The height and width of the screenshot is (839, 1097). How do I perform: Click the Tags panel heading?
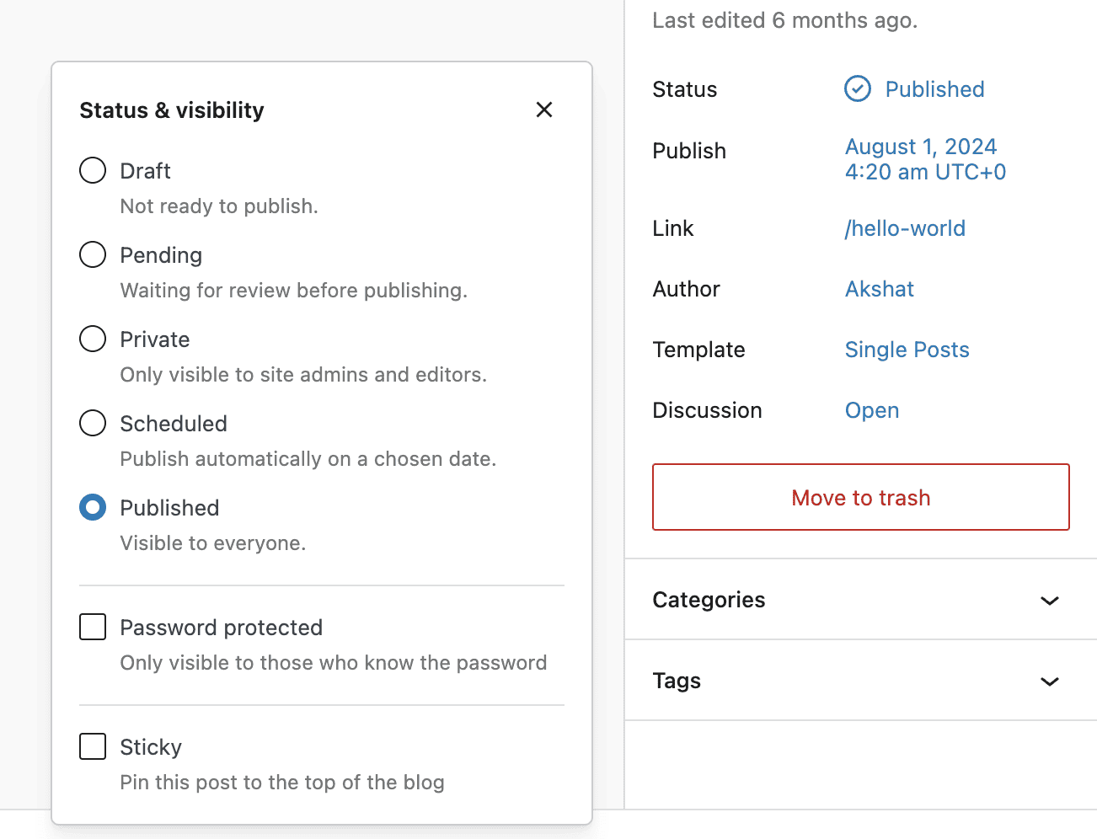pyautogui.click(x=677, y=681)
